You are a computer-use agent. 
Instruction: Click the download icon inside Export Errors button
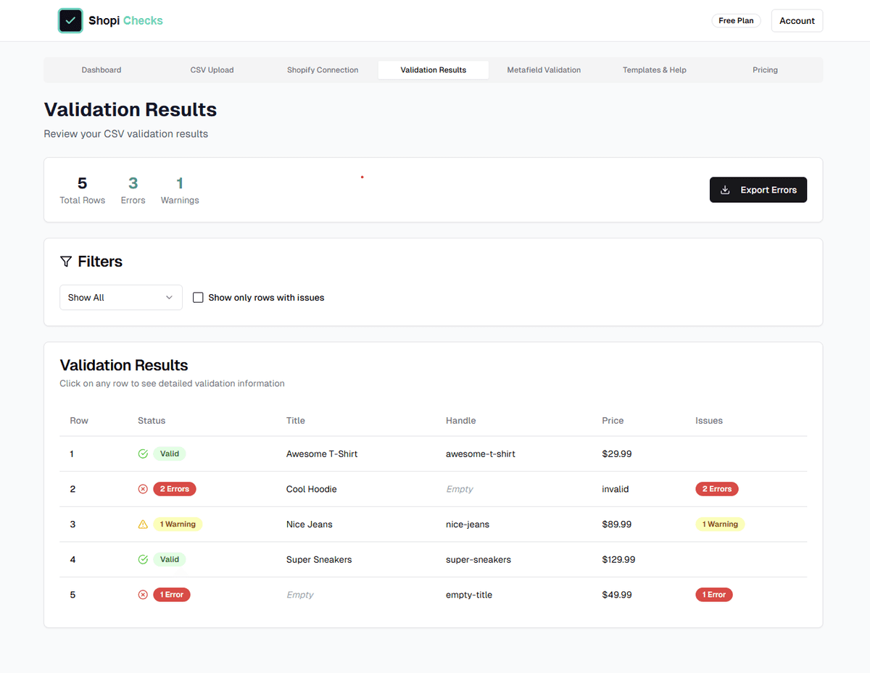pyautogui.click(x=725, y=190)
